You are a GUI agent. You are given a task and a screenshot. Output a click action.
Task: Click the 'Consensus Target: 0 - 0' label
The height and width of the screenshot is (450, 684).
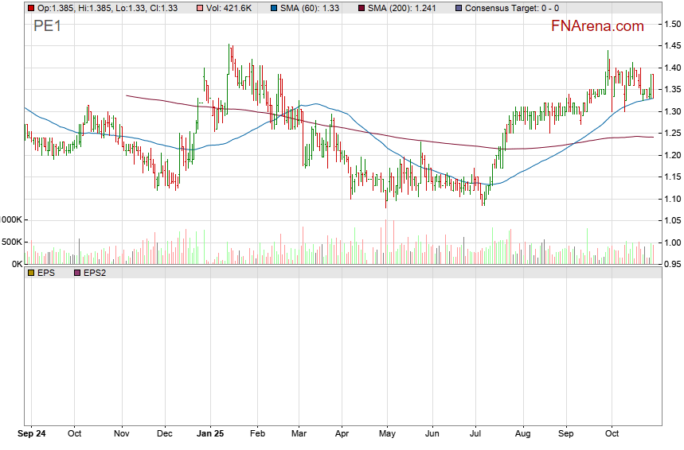(511, 8)
